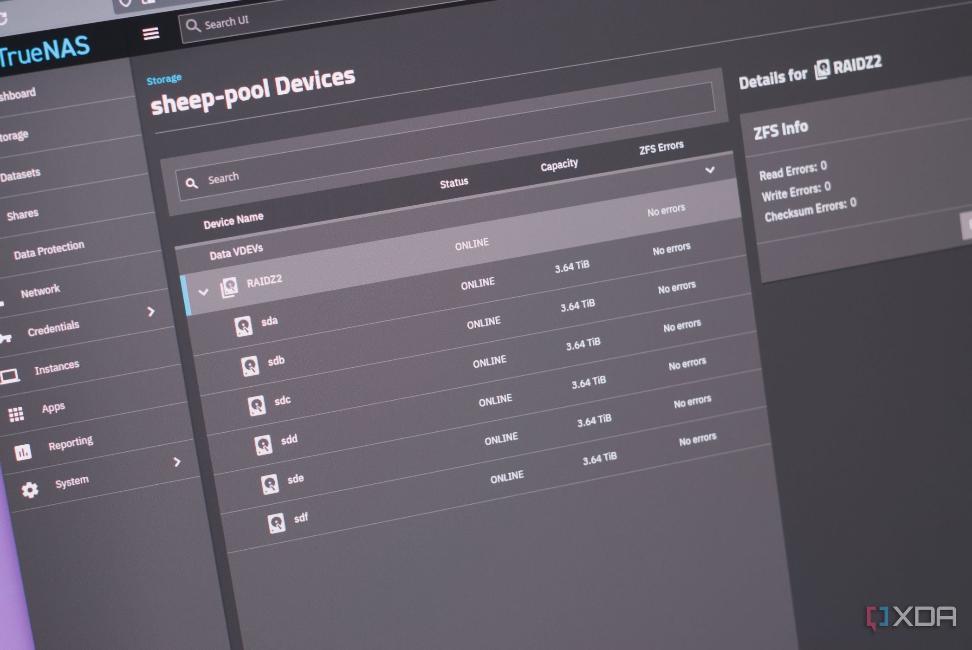Click the magnifier in Search UI bar
The width and height of the screenshot is (972, 650).
(x=193, y=26)
